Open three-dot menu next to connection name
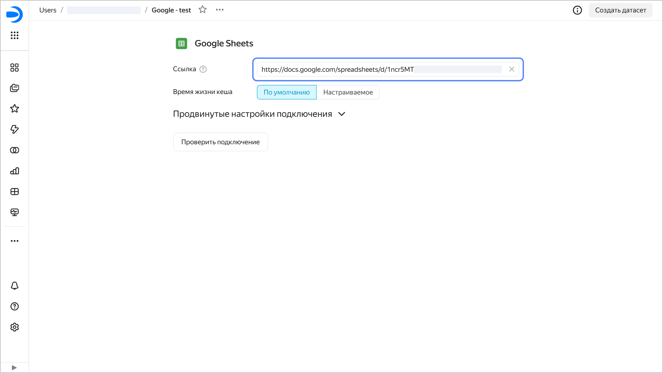The image size is (663, 373). (x=220, y=10)
